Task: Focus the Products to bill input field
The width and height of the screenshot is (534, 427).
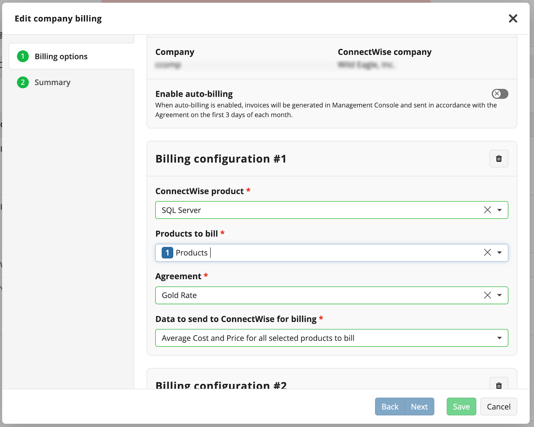Action: pyautogui.click(x=331, y=253)
